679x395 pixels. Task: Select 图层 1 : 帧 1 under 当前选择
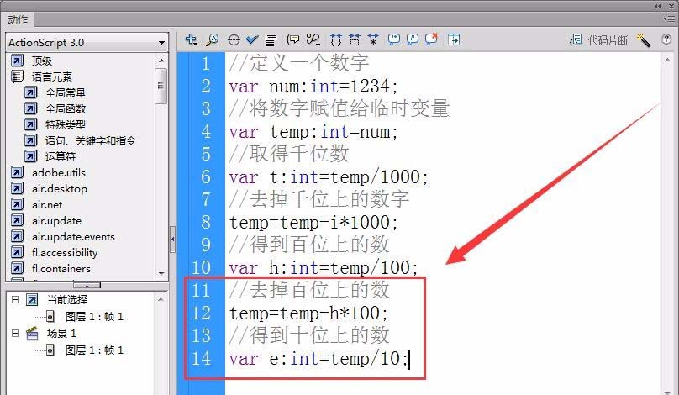click(x=94, y=317)
